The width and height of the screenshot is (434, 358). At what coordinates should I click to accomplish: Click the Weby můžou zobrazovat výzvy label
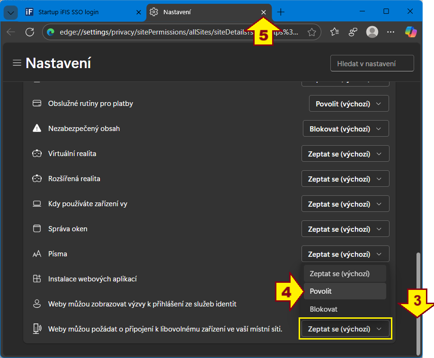tap(142, 304)
